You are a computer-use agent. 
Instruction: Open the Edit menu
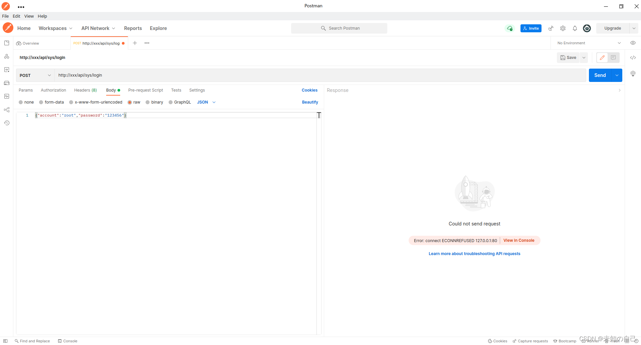tap(16, 16)
